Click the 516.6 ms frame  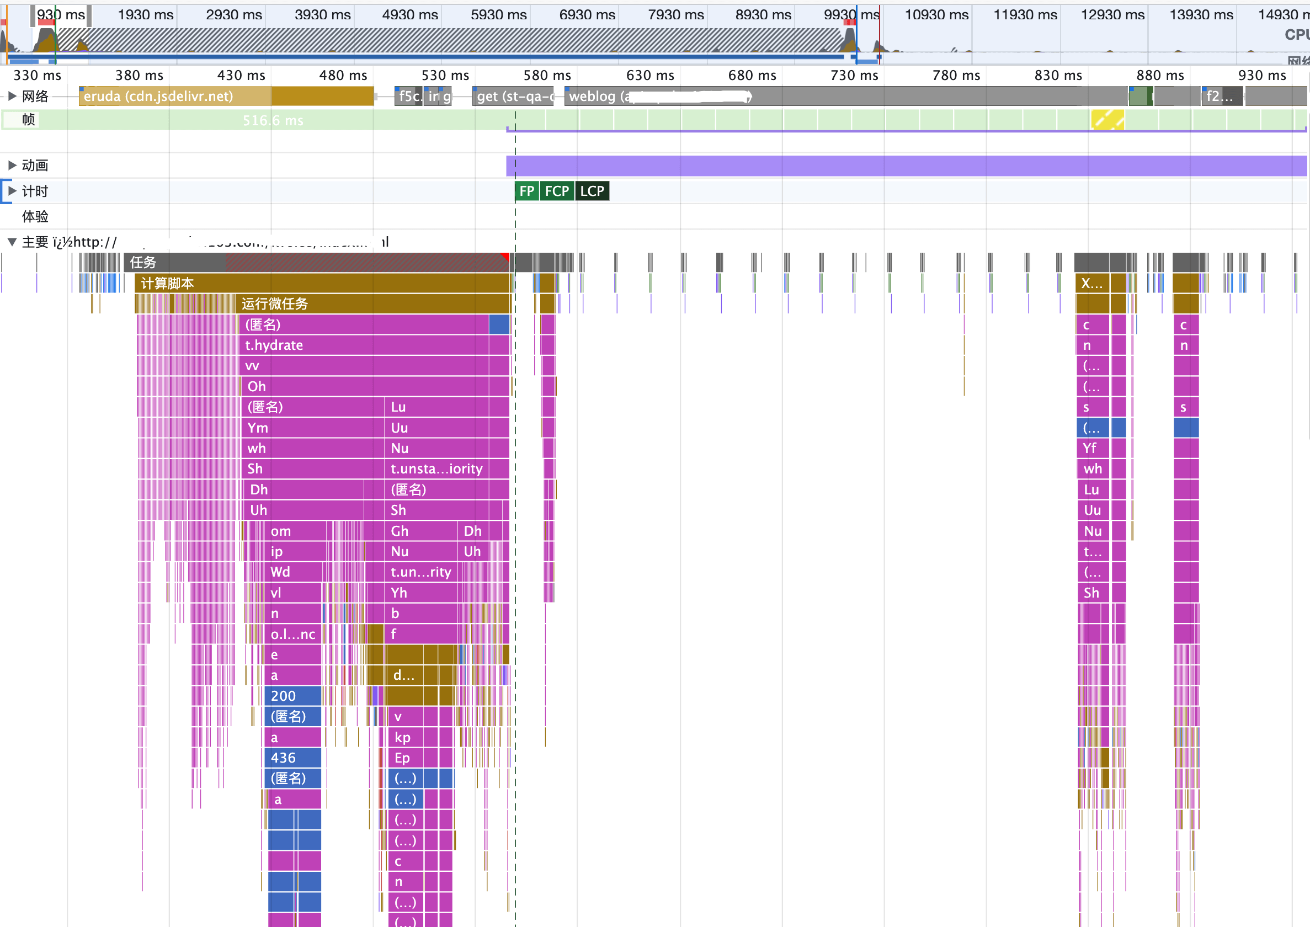[x=273, y=120]
